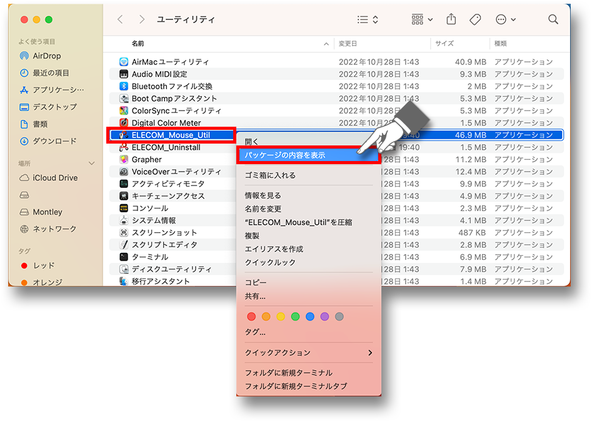This screenshot has width=592, height=422.
Task: Select the コンソール app icon
Action: coord(123,208)
